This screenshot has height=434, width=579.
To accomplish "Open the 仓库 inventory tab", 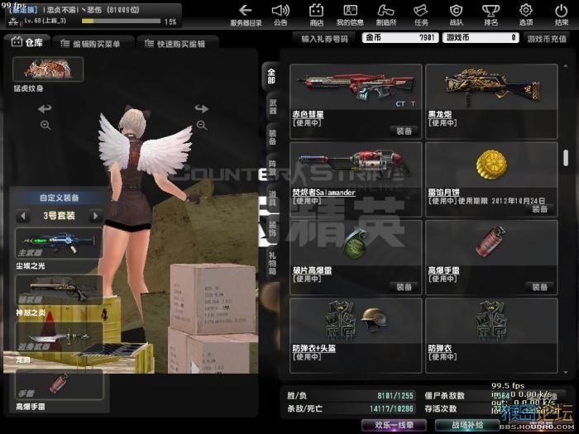I will (27, 42).
